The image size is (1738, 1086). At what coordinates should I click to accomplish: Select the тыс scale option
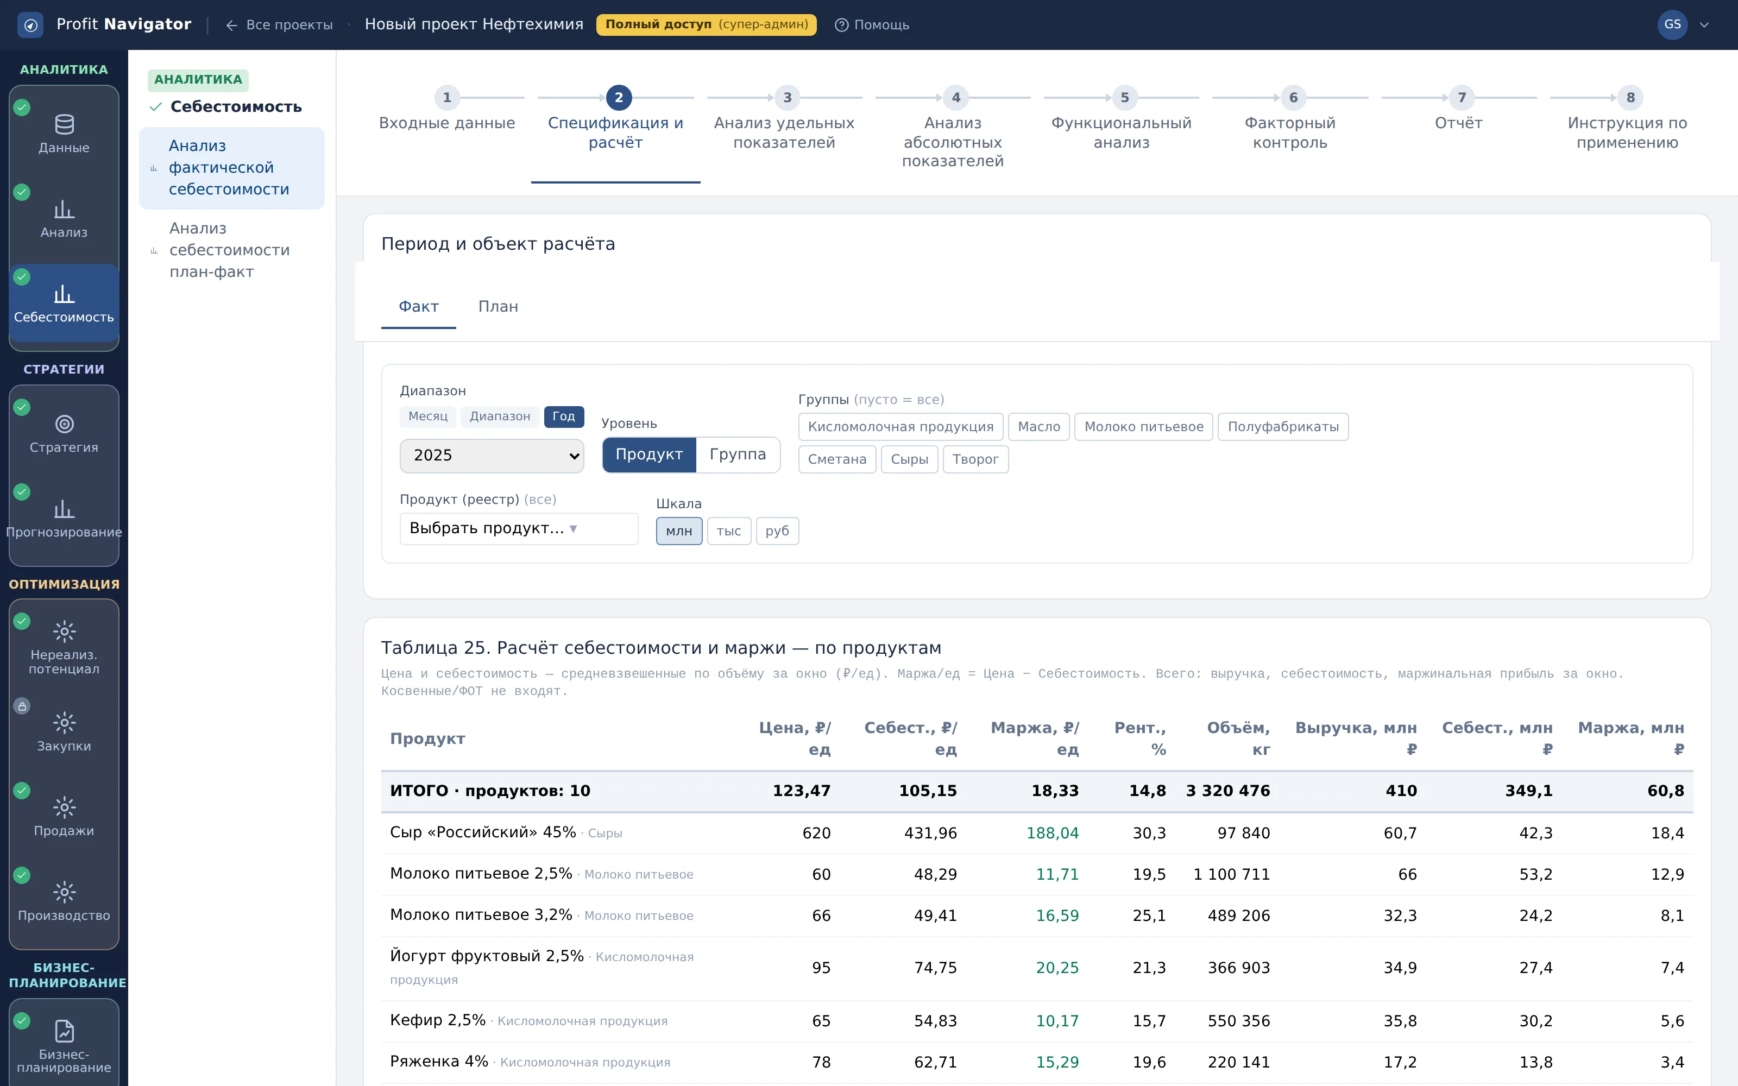728,531
